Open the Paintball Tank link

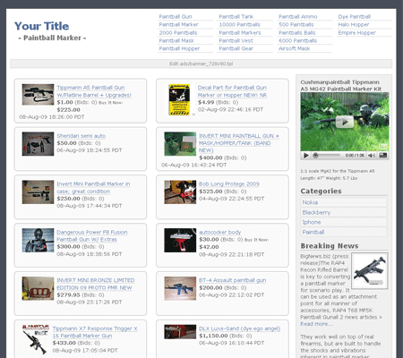coord(236,16)
